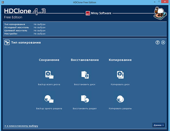Click the Восстановить раздел label
The image size is (170, 131).
pyautogui.click(x=85, y=109)
